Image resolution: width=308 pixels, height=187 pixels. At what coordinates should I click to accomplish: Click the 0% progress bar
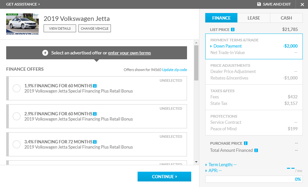point(254,179)
